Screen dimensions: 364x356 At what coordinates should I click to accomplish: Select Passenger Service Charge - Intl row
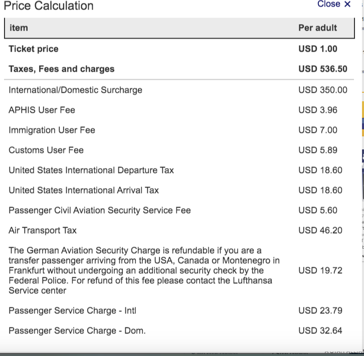pos(179,311)
